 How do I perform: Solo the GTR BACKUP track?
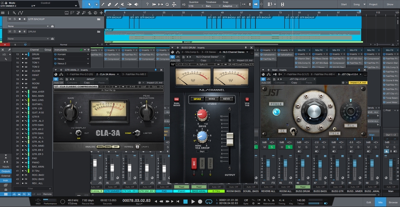point(15,19)
